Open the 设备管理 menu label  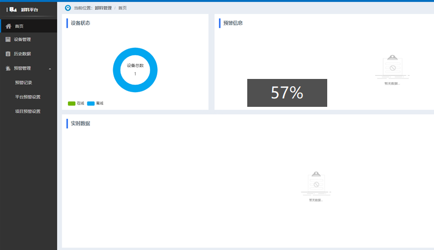pyautogui.click(x=23, y=39)
